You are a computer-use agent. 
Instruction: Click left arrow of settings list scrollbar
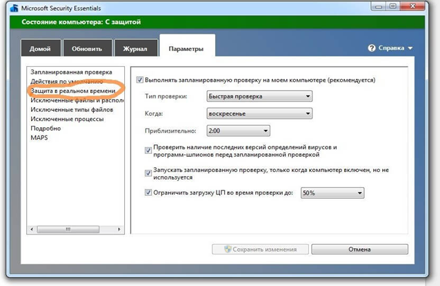pos(32,229)
